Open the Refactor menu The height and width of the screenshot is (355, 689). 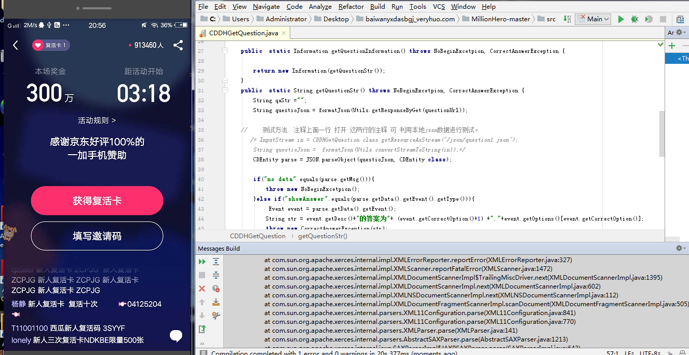click(351, 6)
